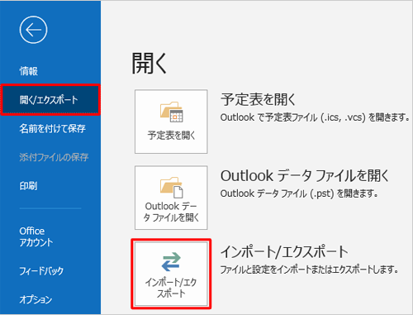The image size is (413, 315).
Task: Click the インポート/エクスポート button
Action: [x=171, y=274]
